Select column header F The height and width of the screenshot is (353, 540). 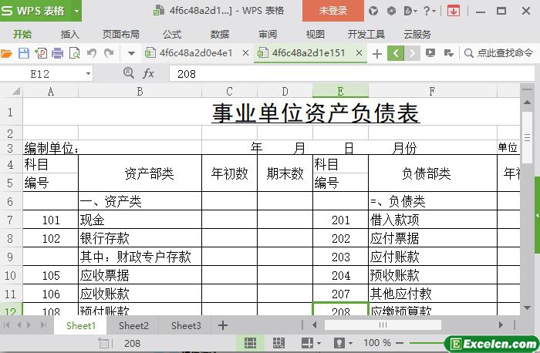[433, 92]
